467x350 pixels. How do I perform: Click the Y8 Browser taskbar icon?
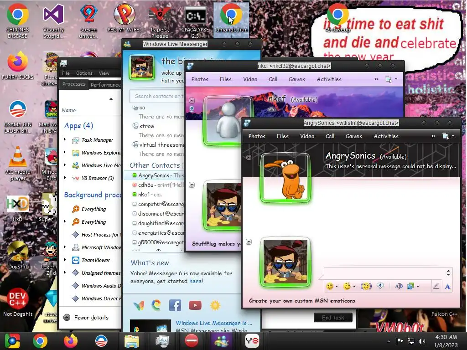[x=252, y=341]
